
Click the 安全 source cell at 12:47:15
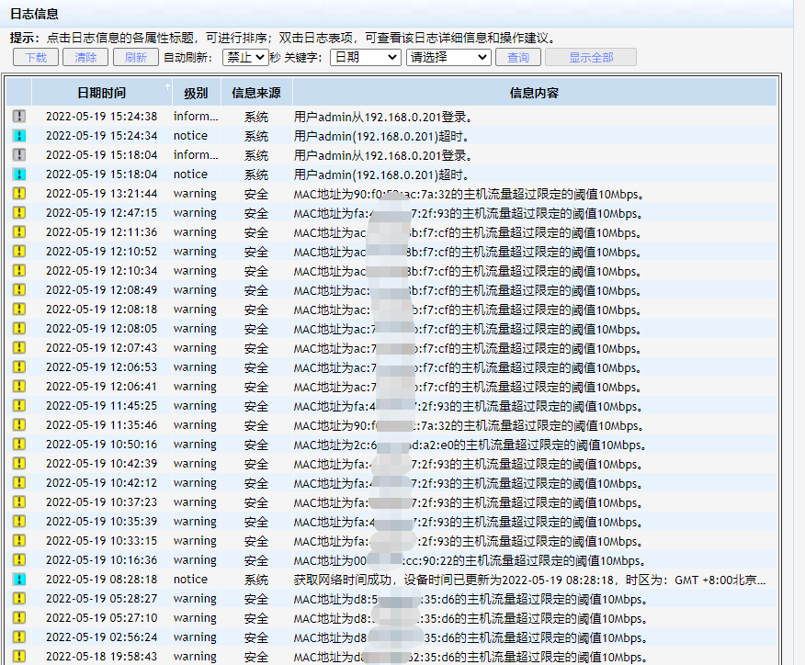(256, 213)
